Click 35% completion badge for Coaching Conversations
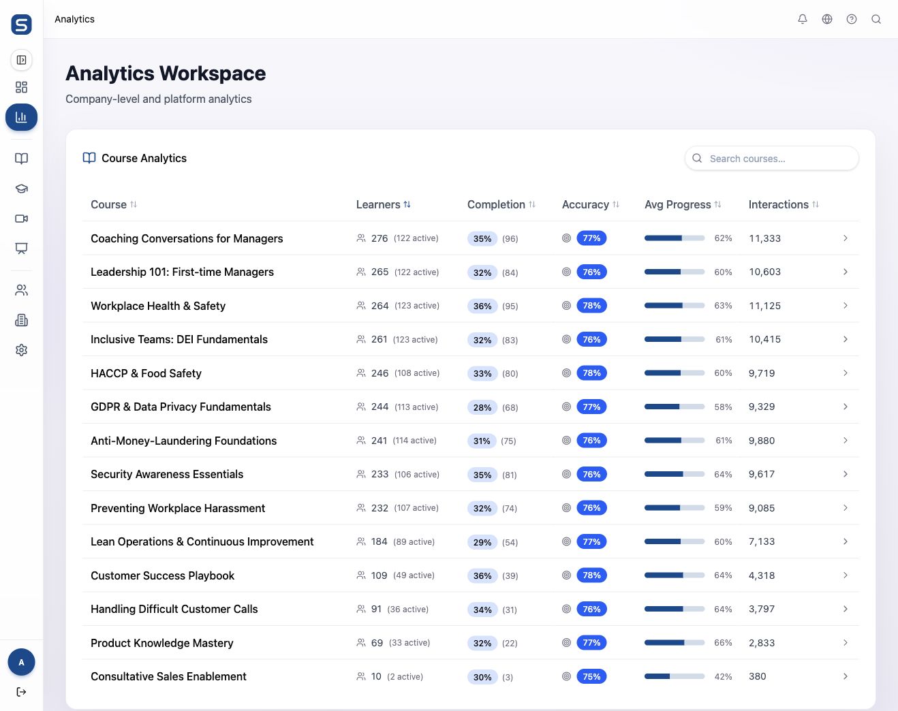Viewport: 898px width, 711px height. coord(482,238)
